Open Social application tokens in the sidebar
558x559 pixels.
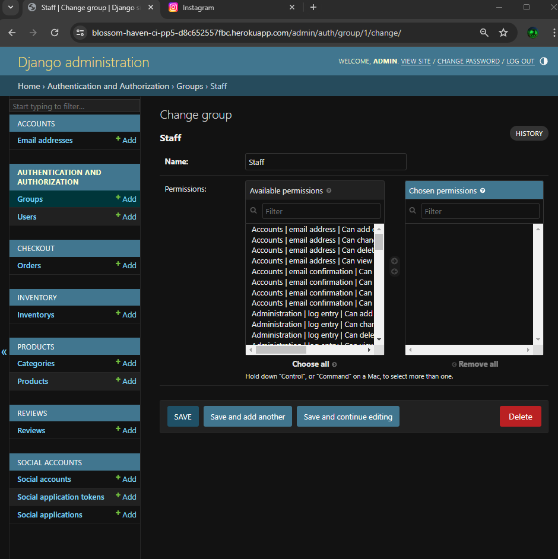click(x=61, y=497)
